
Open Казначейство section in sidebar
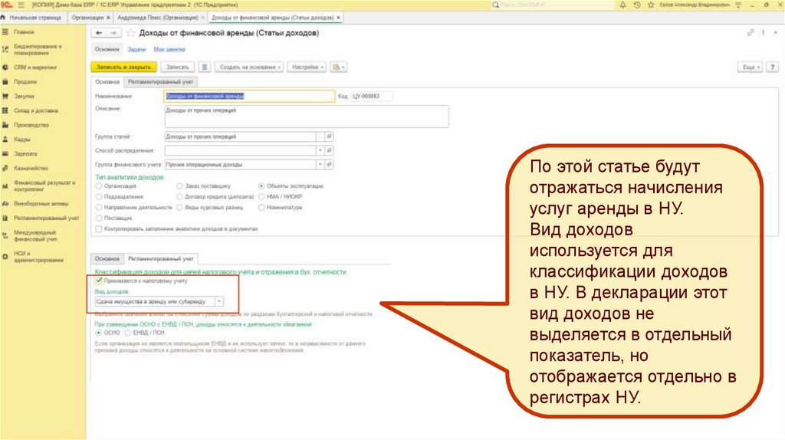click(31, 168)
